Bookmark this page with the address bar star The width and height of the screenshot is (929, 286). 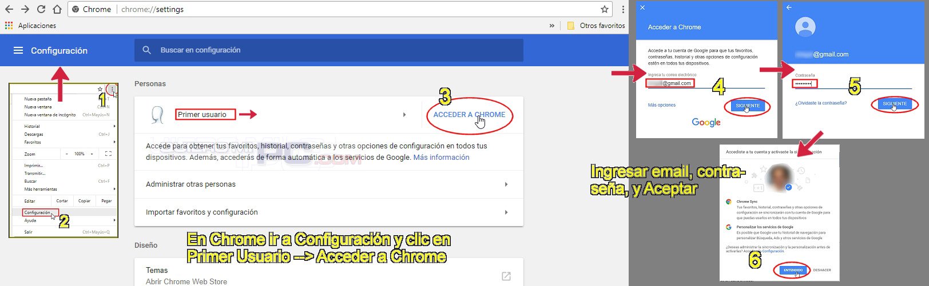tap(604, 9)
